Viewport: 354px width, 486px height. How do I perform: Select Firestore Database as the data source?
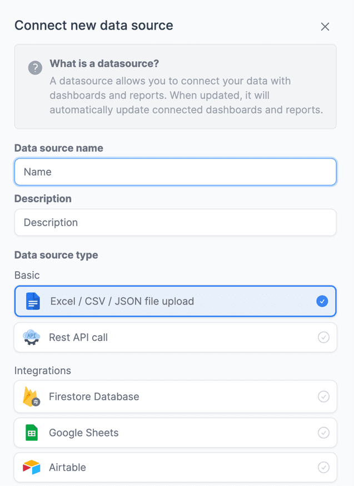(175, 396)
